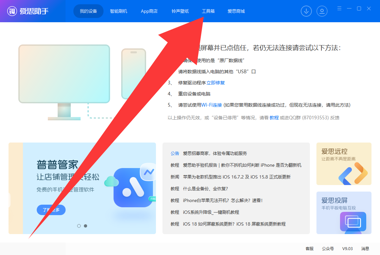Click 客服 in the bottom status bar
380x255 pixels.
[310, 249]
